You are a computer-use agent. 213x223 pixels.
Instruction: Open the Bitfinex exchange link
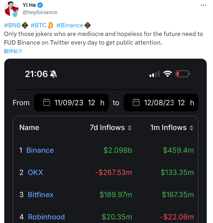[x=40, y=195]
